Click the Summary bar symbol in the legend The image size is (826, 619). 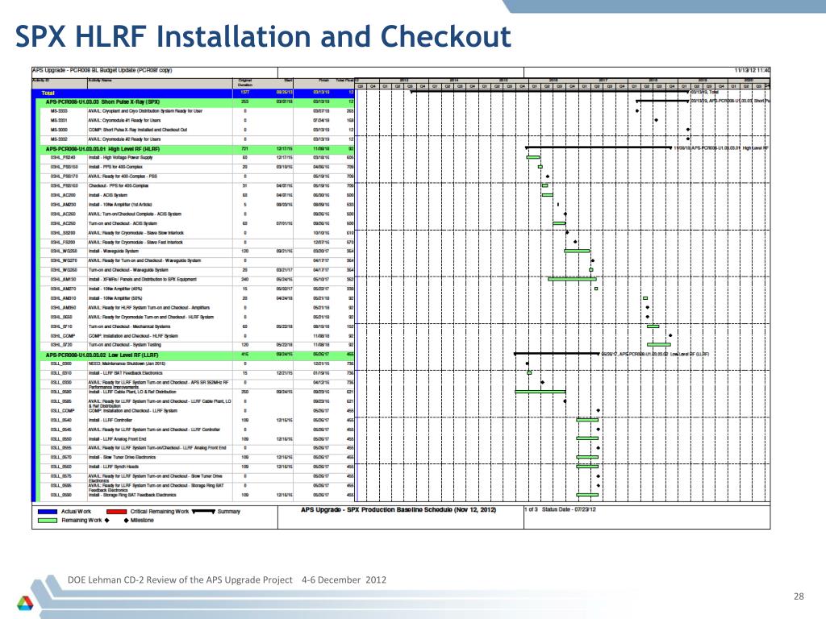coord(203,511)
